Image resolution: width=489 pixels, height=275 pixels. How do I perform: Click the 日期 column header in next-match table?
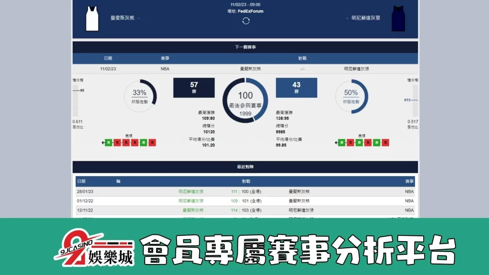pos(108,58)
